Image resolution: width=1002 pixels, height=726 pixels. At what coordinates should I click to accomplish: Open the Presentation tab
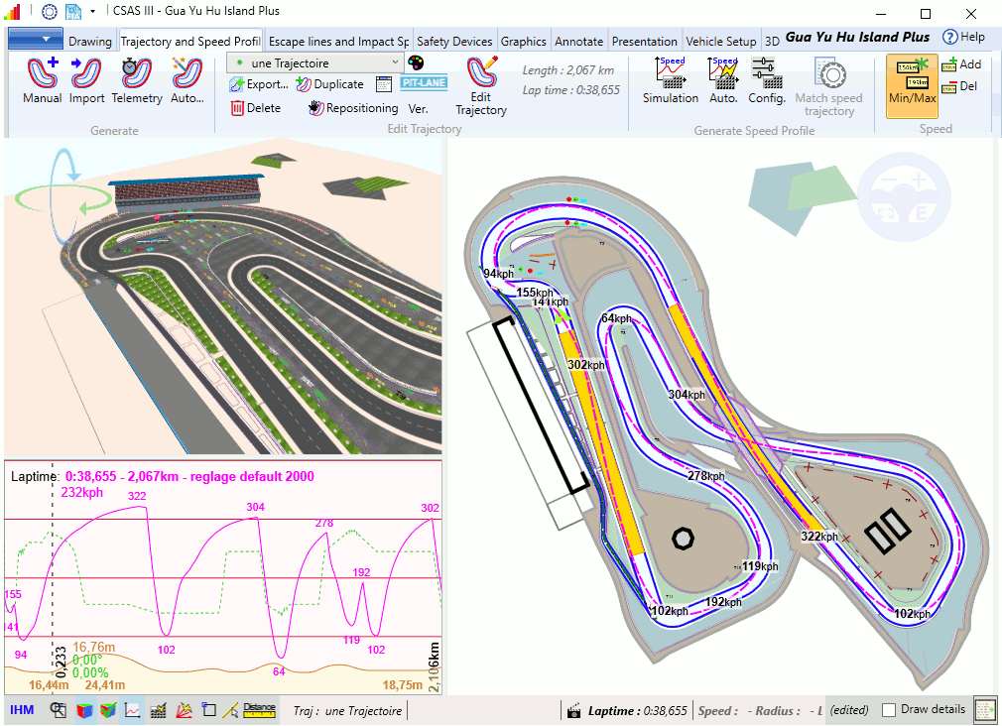tap(644, 42)
